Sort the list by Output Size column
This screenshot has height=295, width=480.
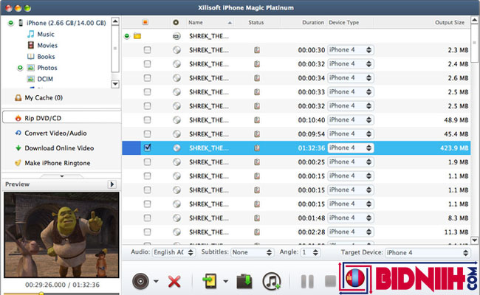coord(422,22)
